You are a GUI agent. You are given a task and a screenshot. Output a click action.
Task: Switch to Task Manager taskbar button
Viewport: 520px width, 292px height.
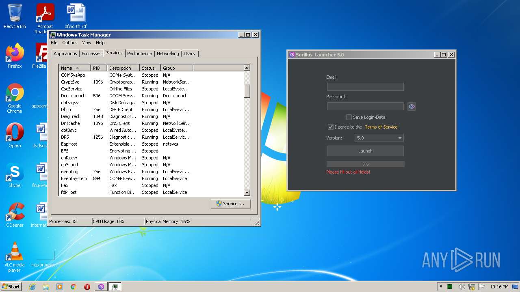115,287
